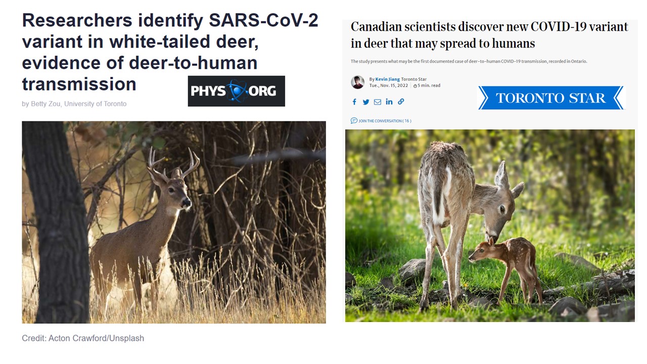Click Kevin Jiang's author avatar photo
This screenshot has height=364, width=647.
358,82
